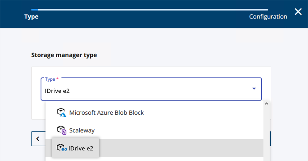Click the Scaleway storage icon
This screenshot has height=161, width=308.
(x=61, y=130)
